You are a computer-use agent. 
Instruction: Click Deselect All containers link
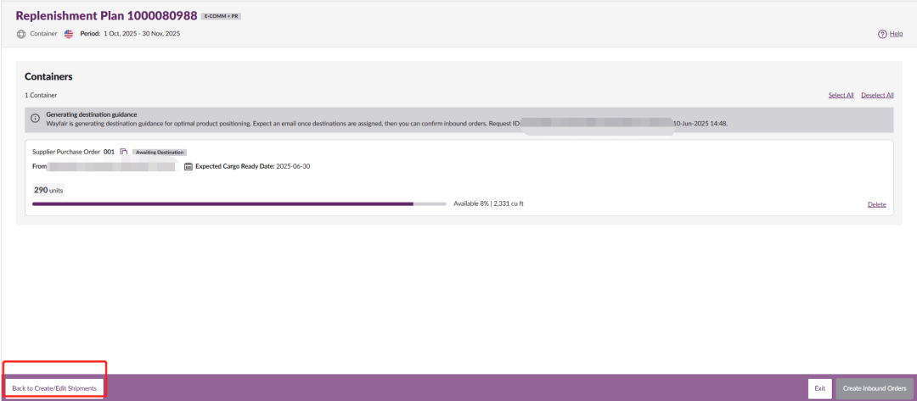(x=877, y=95)
